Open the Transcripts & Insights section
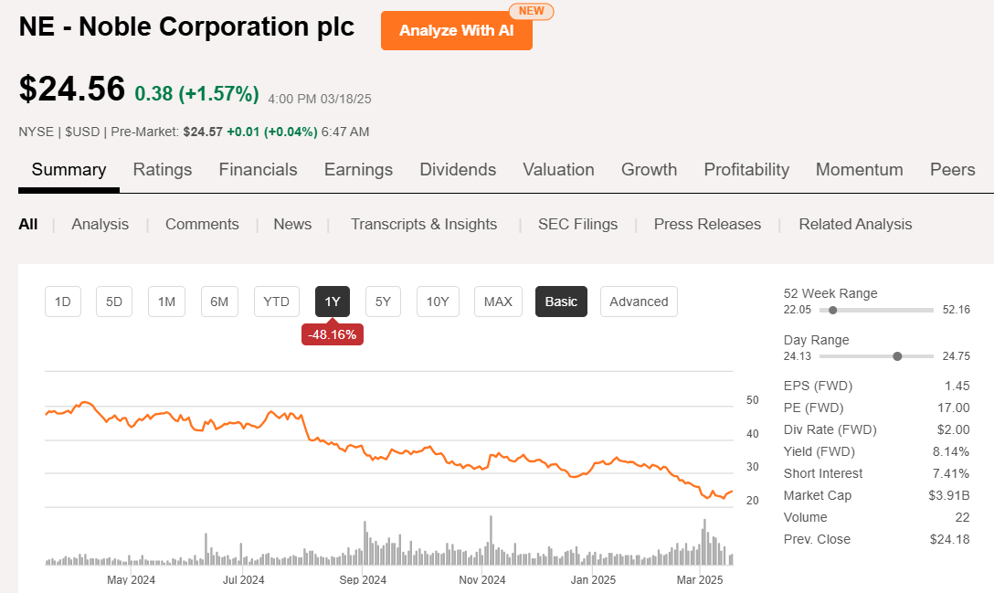Image resolution: width=994 pixels, height=593 pixels. tap(424, 224)
